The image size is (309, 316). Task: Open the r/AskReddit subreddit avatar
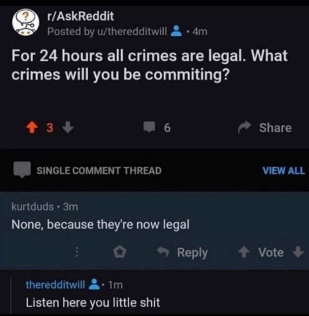pos(26,22)
